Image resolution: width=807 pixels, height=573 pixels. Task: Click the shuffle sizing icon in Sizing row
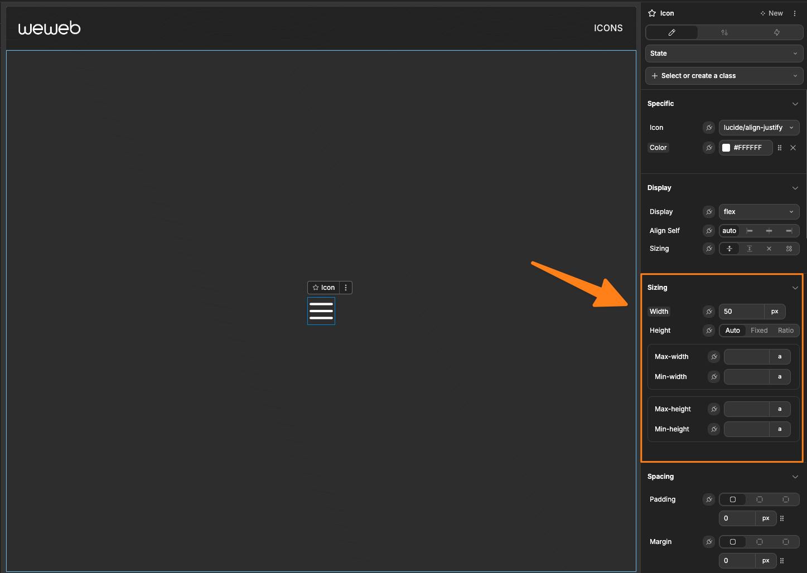pyautogui.click(x=789, y=249)
